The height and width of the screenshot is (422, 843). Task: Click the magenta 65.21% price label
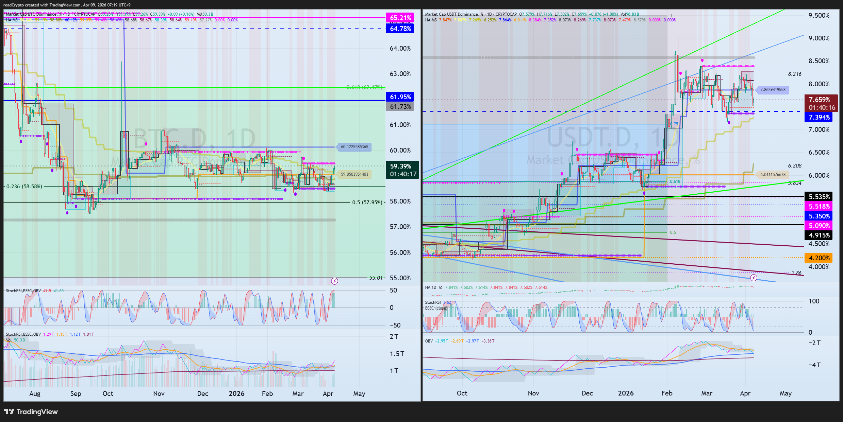point(400,18)
